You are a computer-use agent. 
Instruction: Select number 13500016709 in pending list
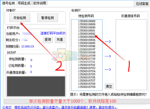87,87
